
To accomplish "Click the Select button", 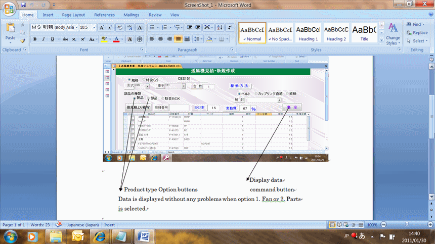I will tap(417, 41).
